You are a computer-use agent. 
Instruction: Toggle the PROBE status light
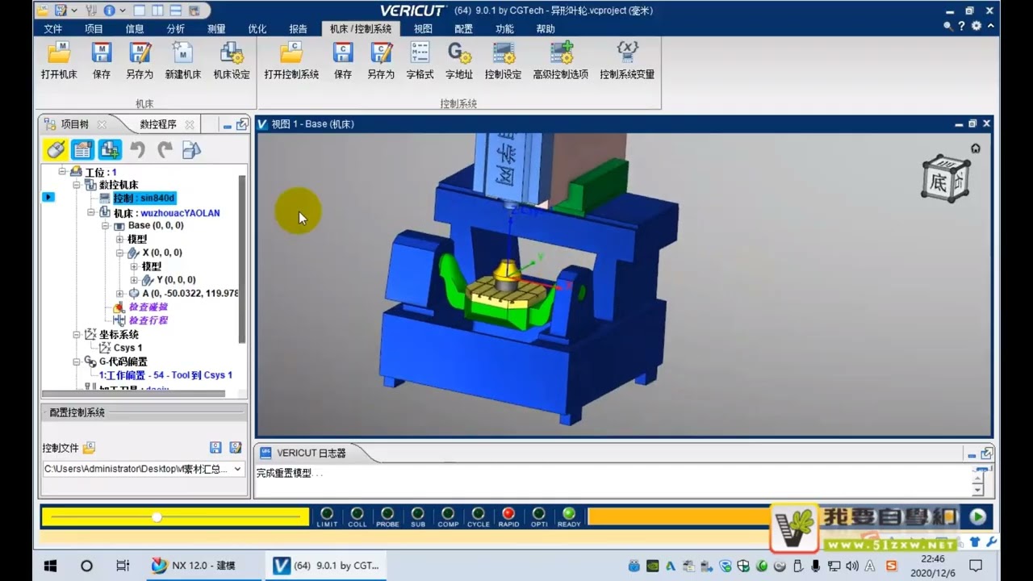pyautogui.click(x=387, y=513)
